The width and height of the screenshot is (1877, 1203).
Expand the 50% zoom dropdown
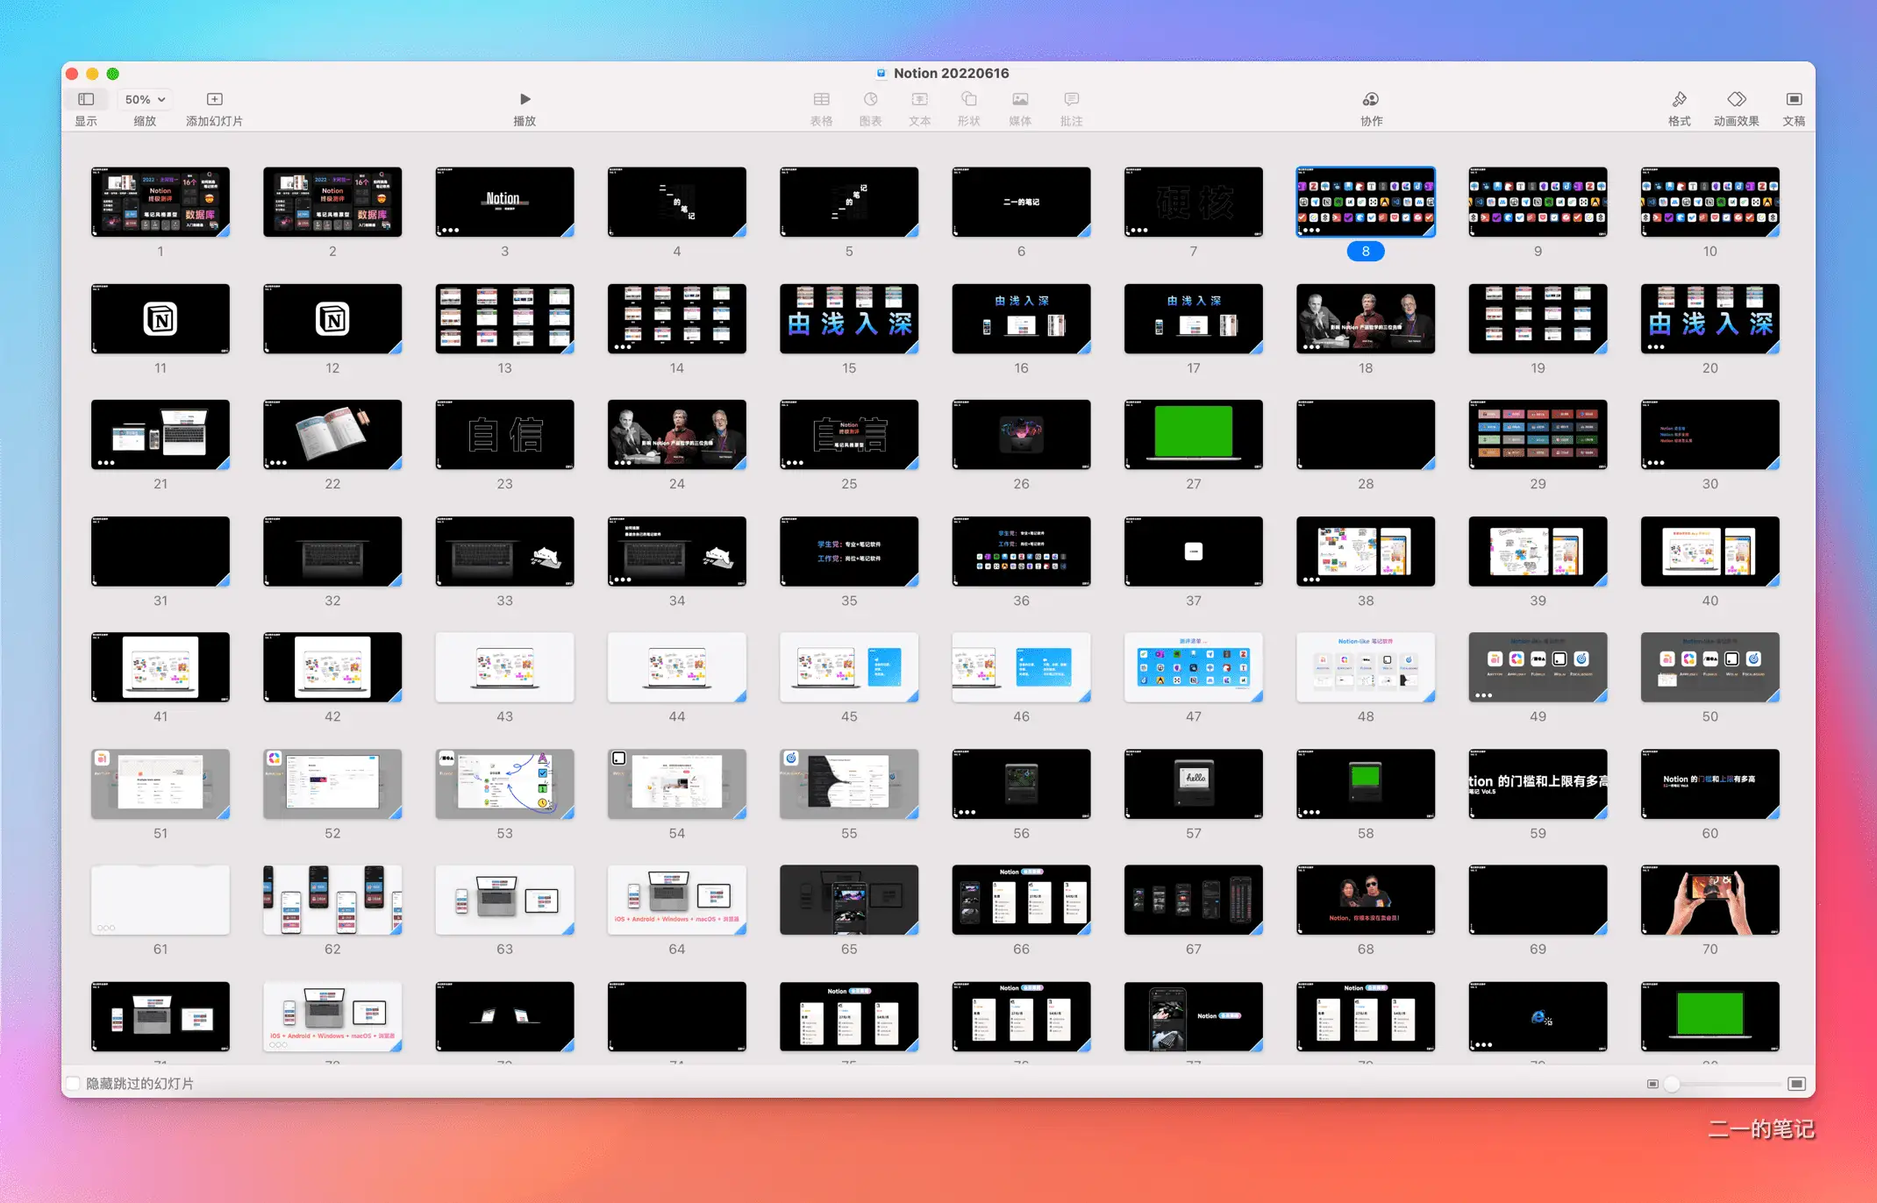coord(145,99)
